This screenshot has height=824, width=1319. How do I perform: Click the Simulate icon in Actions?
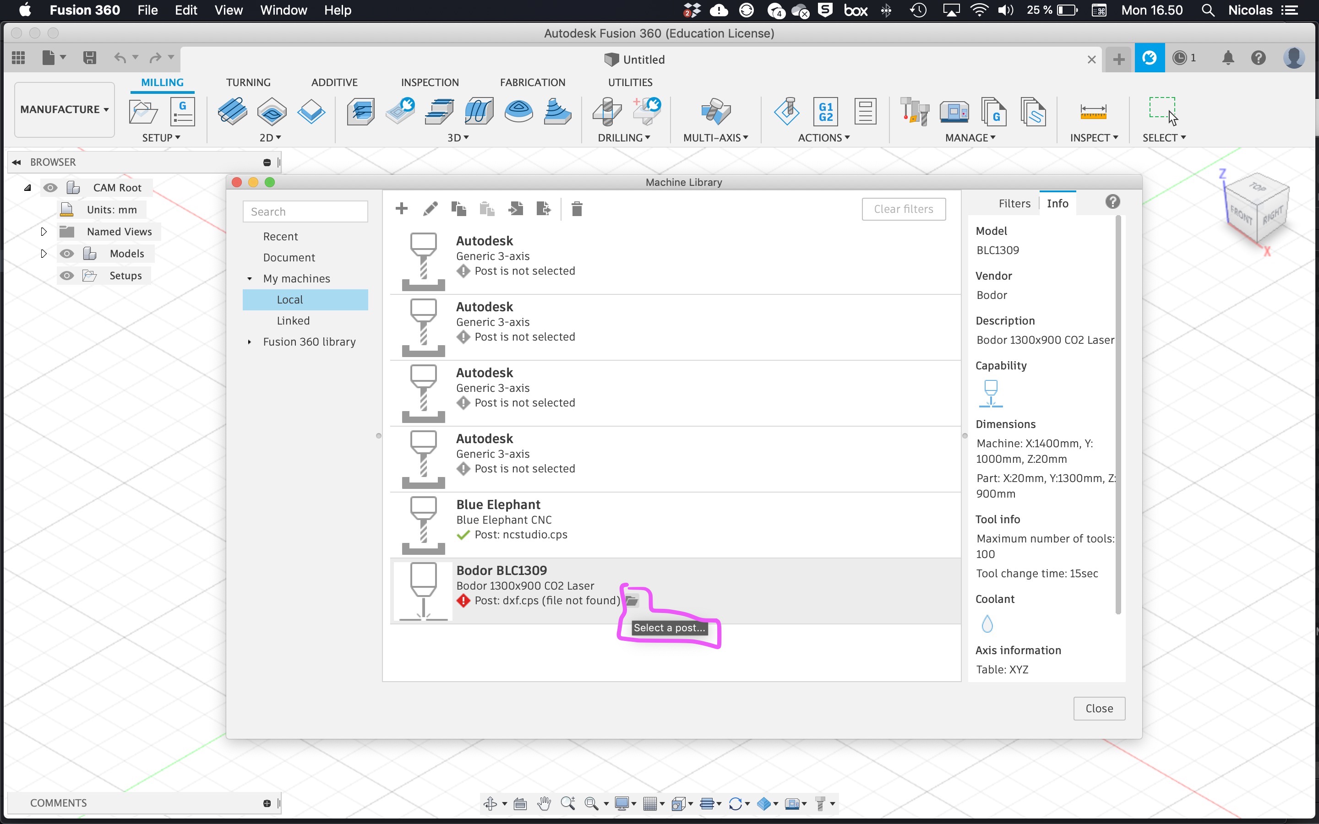tap(786, 112)
